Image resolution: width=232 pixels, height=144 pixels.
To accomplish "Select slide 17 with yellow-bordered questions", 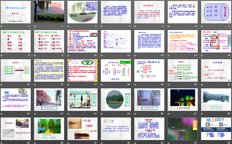I will pos(82,70).
